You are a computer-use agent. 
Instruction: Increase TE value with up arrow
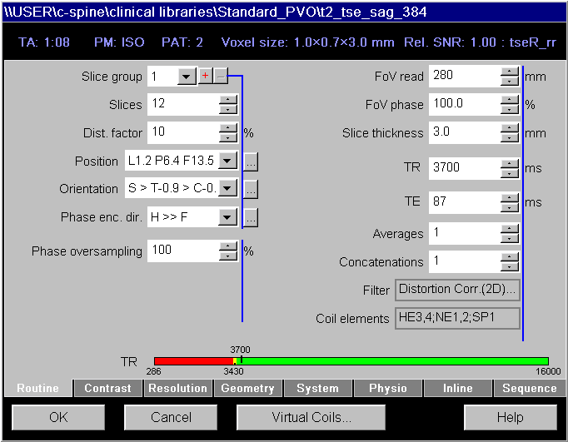click(510, 197)
